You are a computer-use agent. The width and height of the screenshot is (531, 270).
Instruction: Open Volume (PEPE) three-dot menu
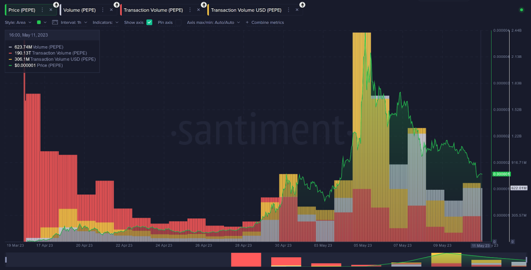tap(102, 10)
